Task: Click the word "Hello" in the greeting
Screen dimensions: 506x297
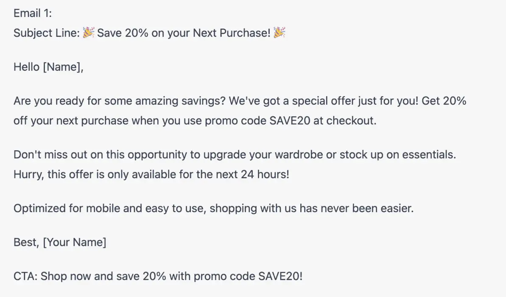Action: coord(26,67)
